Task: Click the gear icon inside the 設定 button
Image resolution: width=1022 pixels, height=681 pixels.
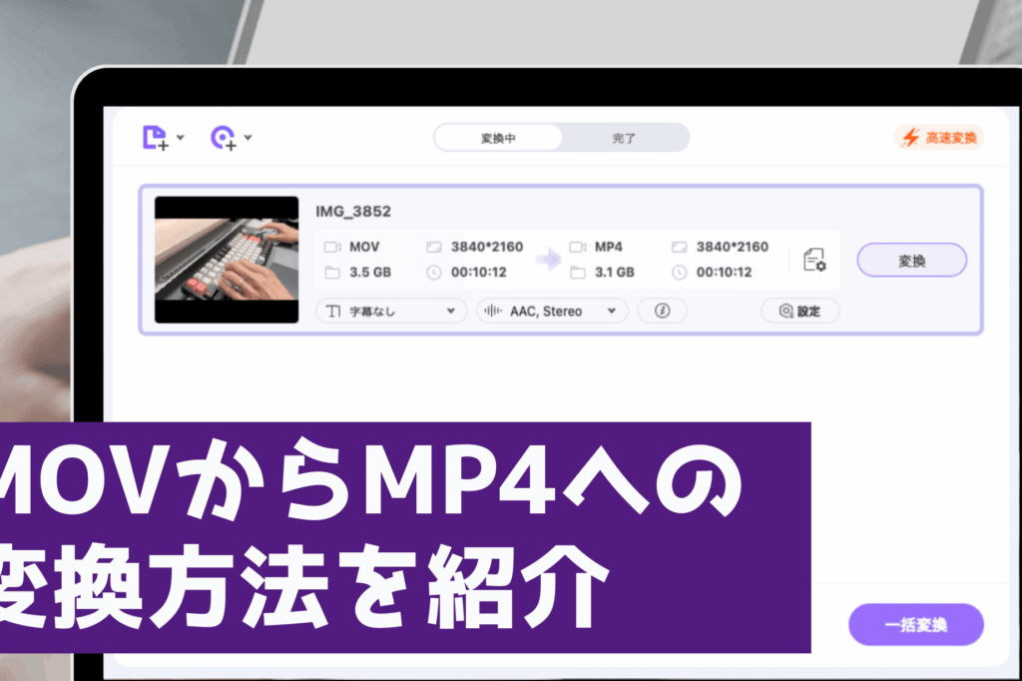Action: [x=784, y=311]
